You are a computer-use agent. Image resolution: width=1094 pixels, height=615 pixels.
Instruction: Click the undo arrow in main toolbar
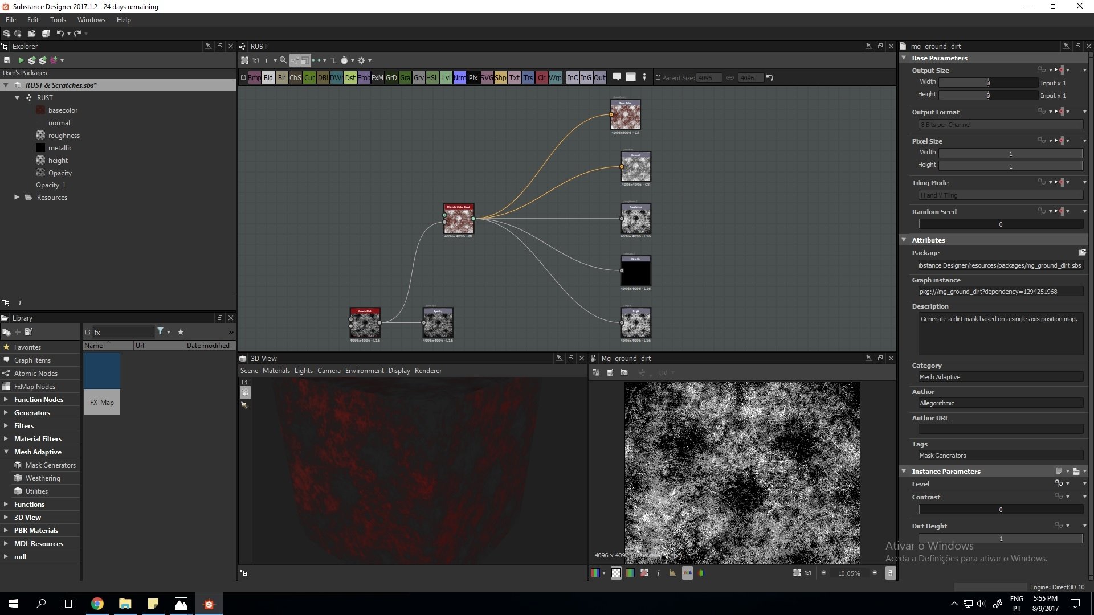click(x=60, y=34)
